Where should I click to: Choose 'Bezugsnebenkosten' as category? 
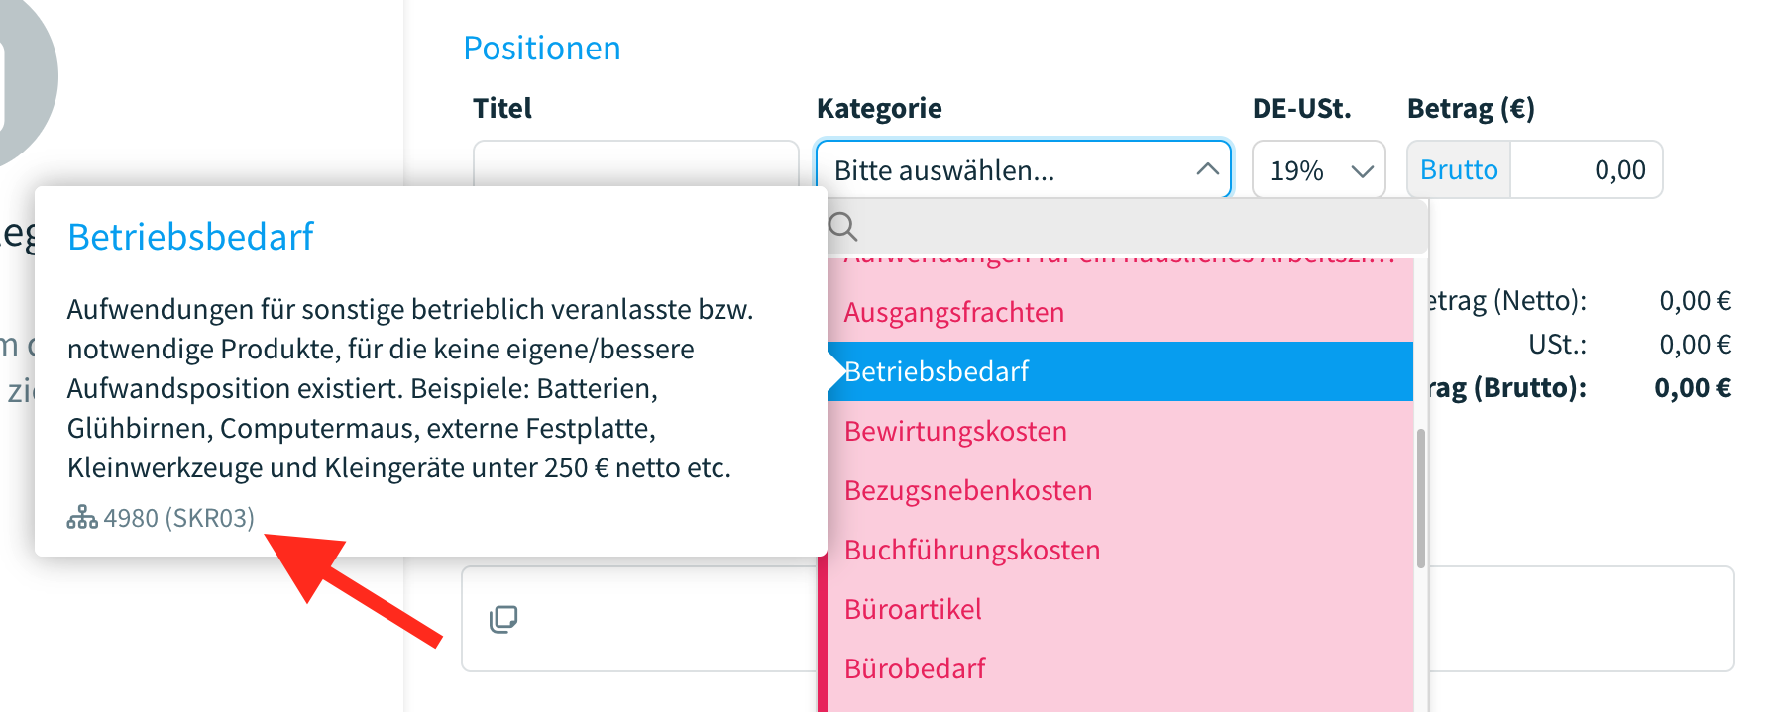click(x=967, y=489)
